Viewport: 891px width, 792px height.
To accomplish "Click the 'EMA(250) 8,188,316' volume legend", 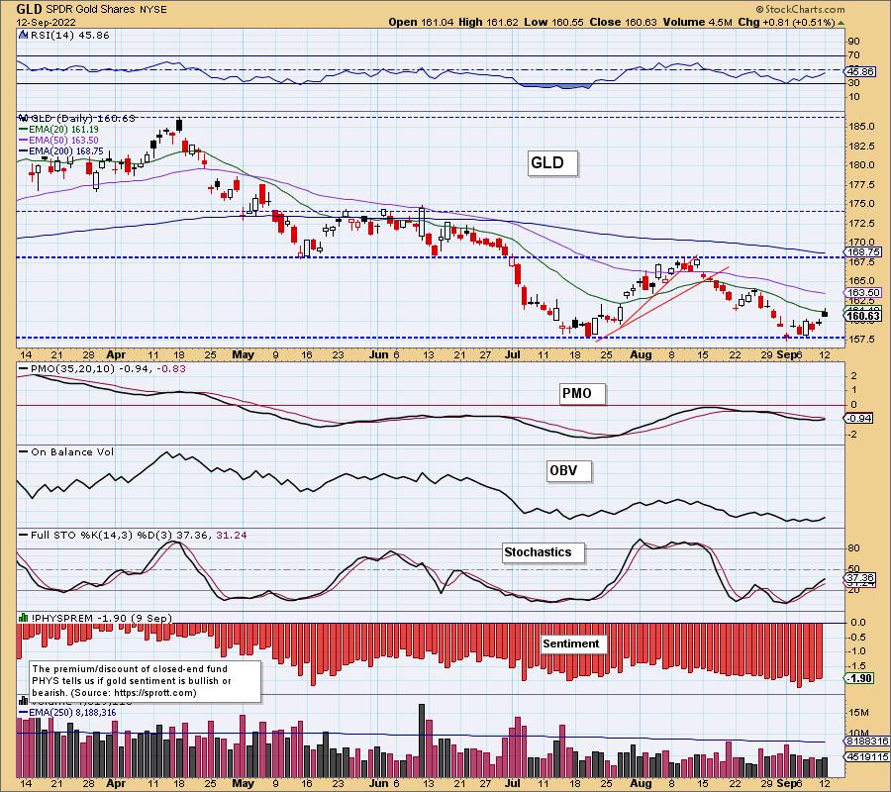I will click(x=72, y=713).
